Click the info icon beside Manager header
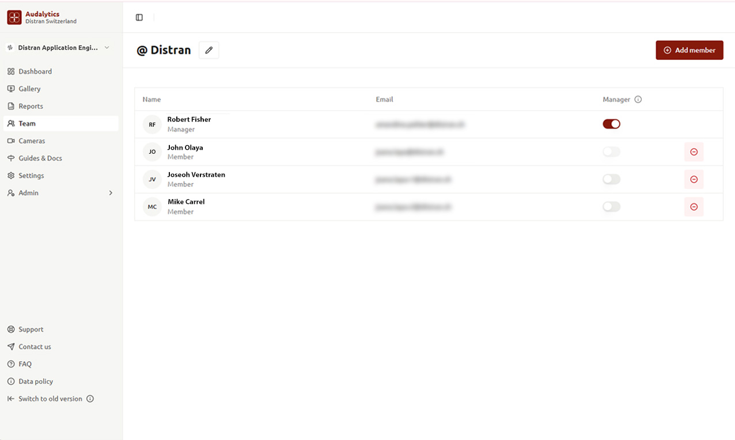The image size is (735, 440). click(638, 100)
